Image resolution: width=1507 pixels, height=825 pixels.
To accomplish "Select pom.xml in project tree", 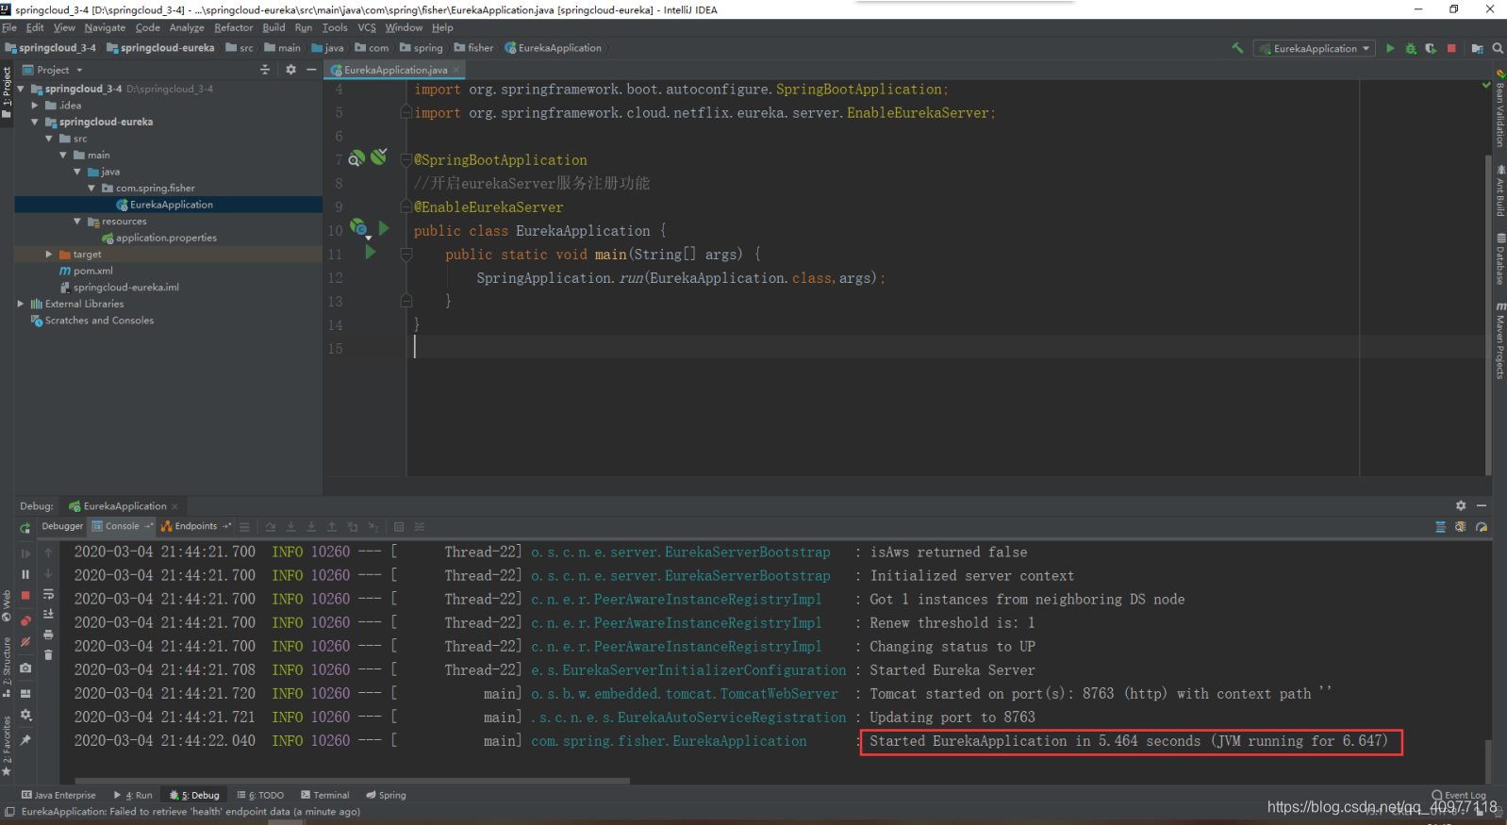I will pyautogui.click(x=92, y=271).
